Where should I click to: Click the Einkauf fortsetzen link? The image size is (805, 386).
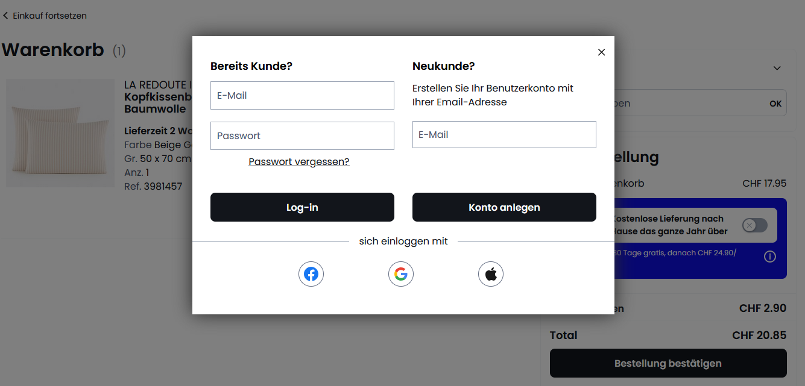(49, 16)
